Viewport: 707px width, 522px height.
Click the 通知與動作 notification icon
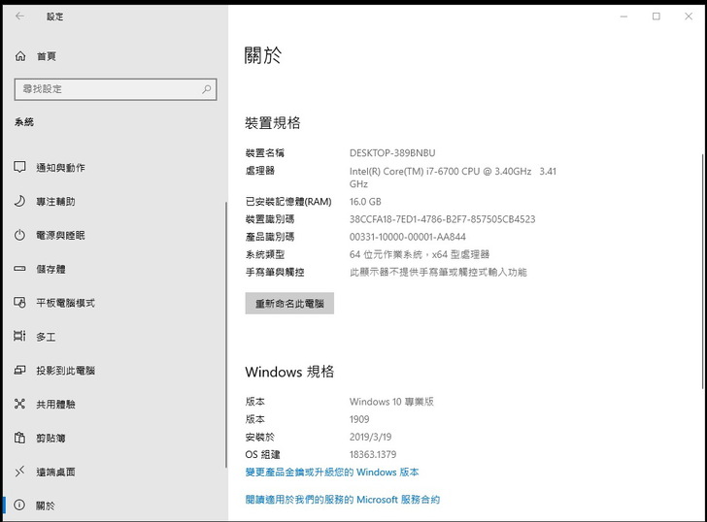pos(20,168)
